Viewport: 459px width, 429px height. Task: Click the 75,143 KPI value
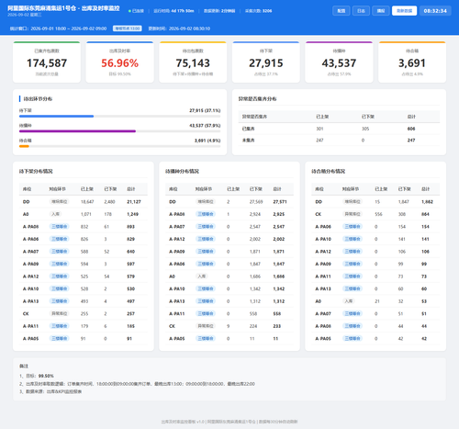[193, 63]
